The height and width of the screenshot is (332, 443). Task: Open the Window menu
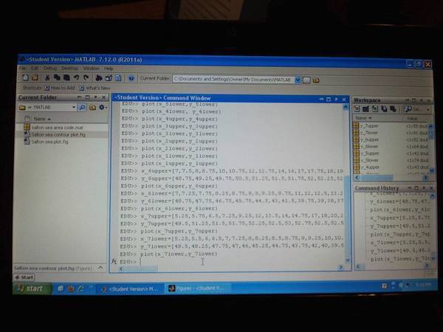click(91, 69)
